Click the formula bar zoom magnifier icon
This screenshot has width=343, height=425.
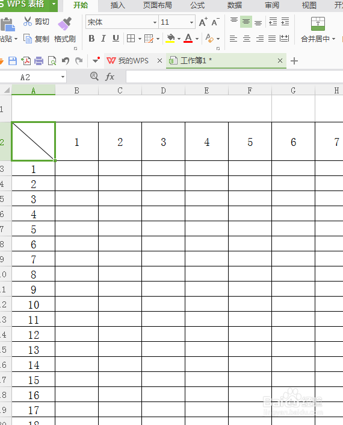(x=94, y=76)
